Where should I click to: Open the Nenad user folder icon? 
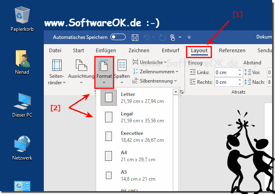point(22,62)
